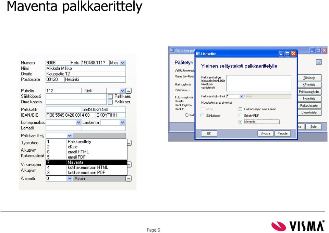Confirm the Lisäselite dialog with OK

pyautogui.click(x=209, y=133)
